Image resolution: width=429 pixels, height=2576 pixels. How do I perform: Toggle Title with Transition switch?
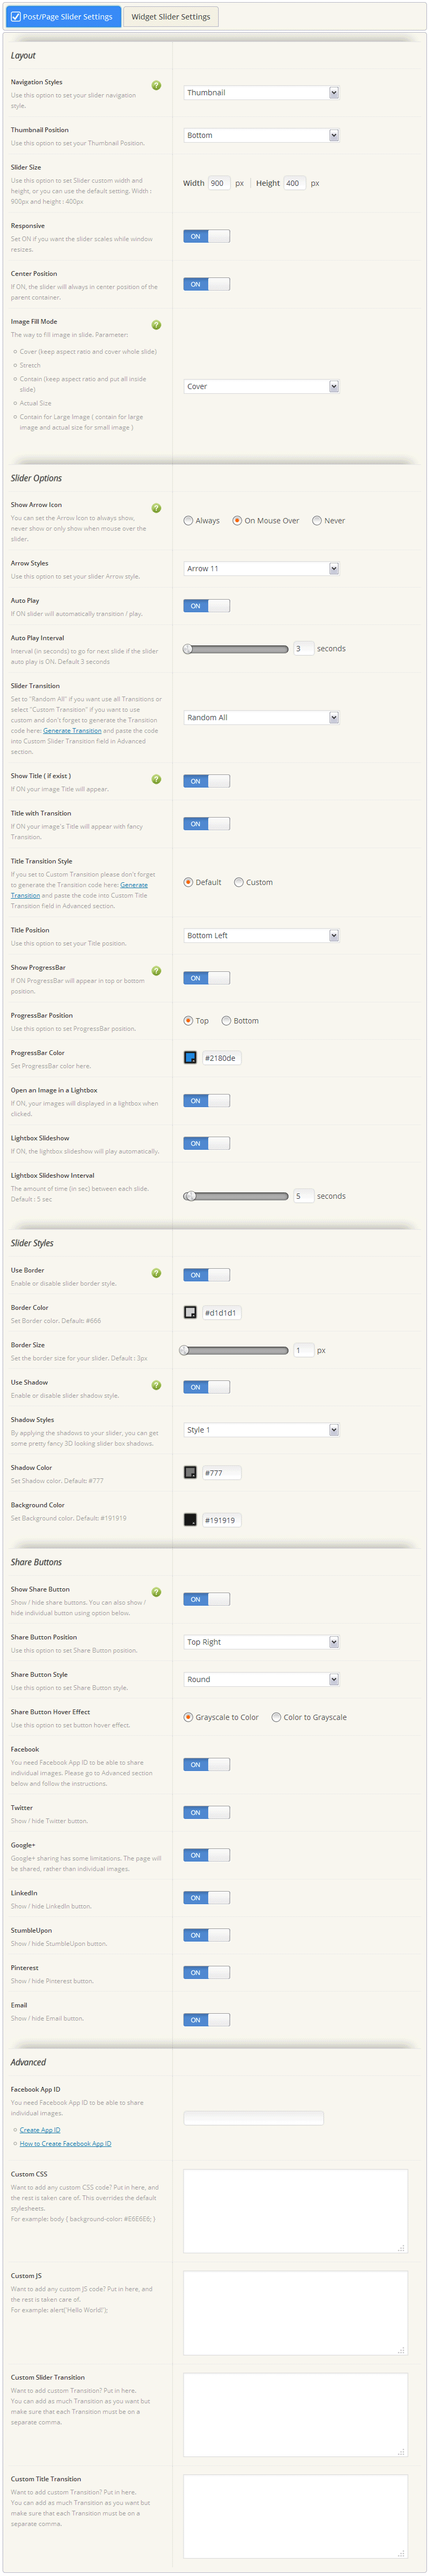point(207,824)
